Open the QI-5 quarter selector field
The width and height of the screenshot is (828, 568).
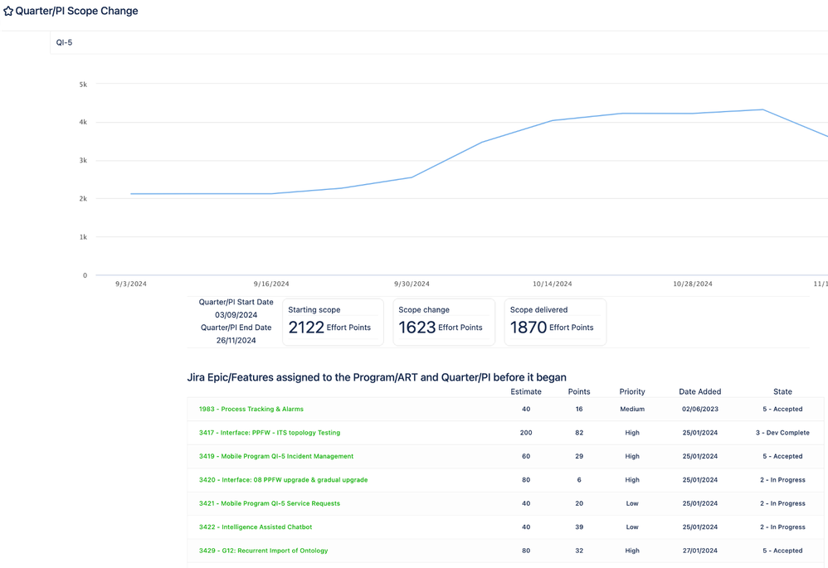tap(439, 42)
